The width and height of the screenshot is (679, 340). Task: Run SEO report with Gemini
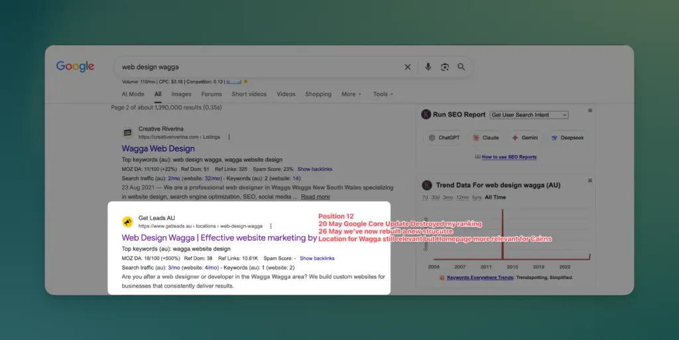(x=525, y=138)
